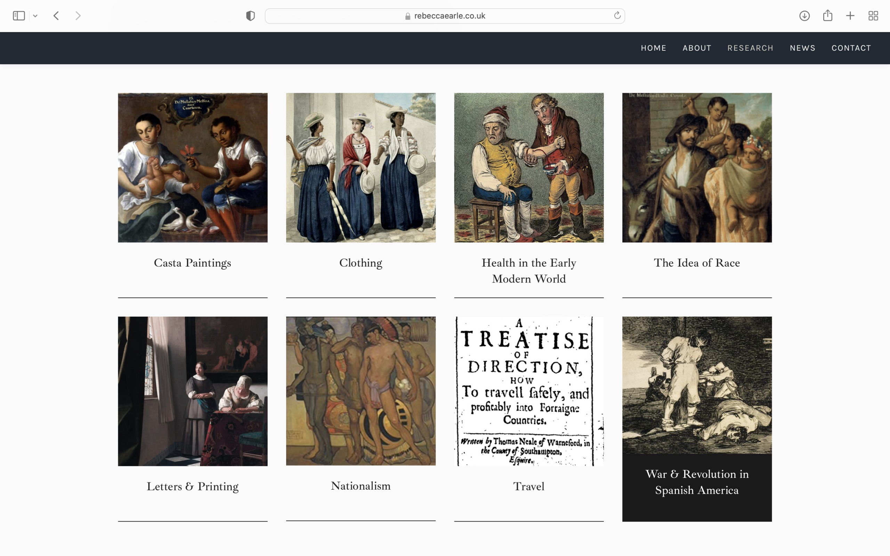Open the privacy report shield icon
890x556 pixels.
pyautogui.click(x=250, y=16)
